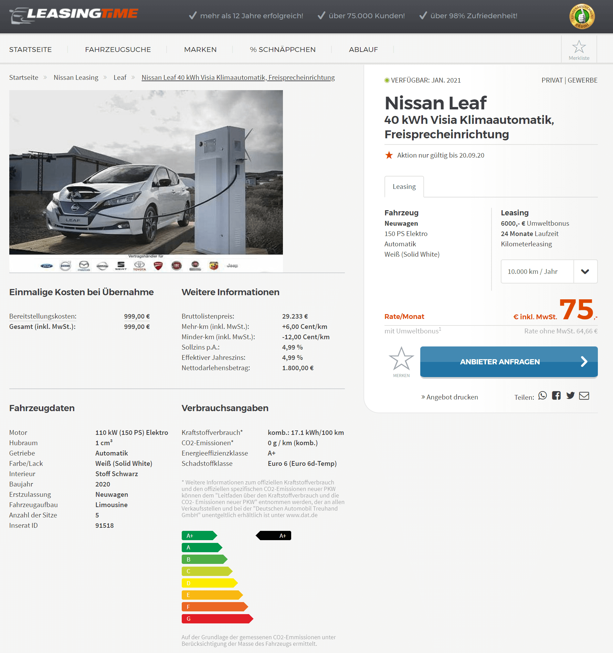
Task: Click the red G efficiency bar
Action: tap(217, 619)
